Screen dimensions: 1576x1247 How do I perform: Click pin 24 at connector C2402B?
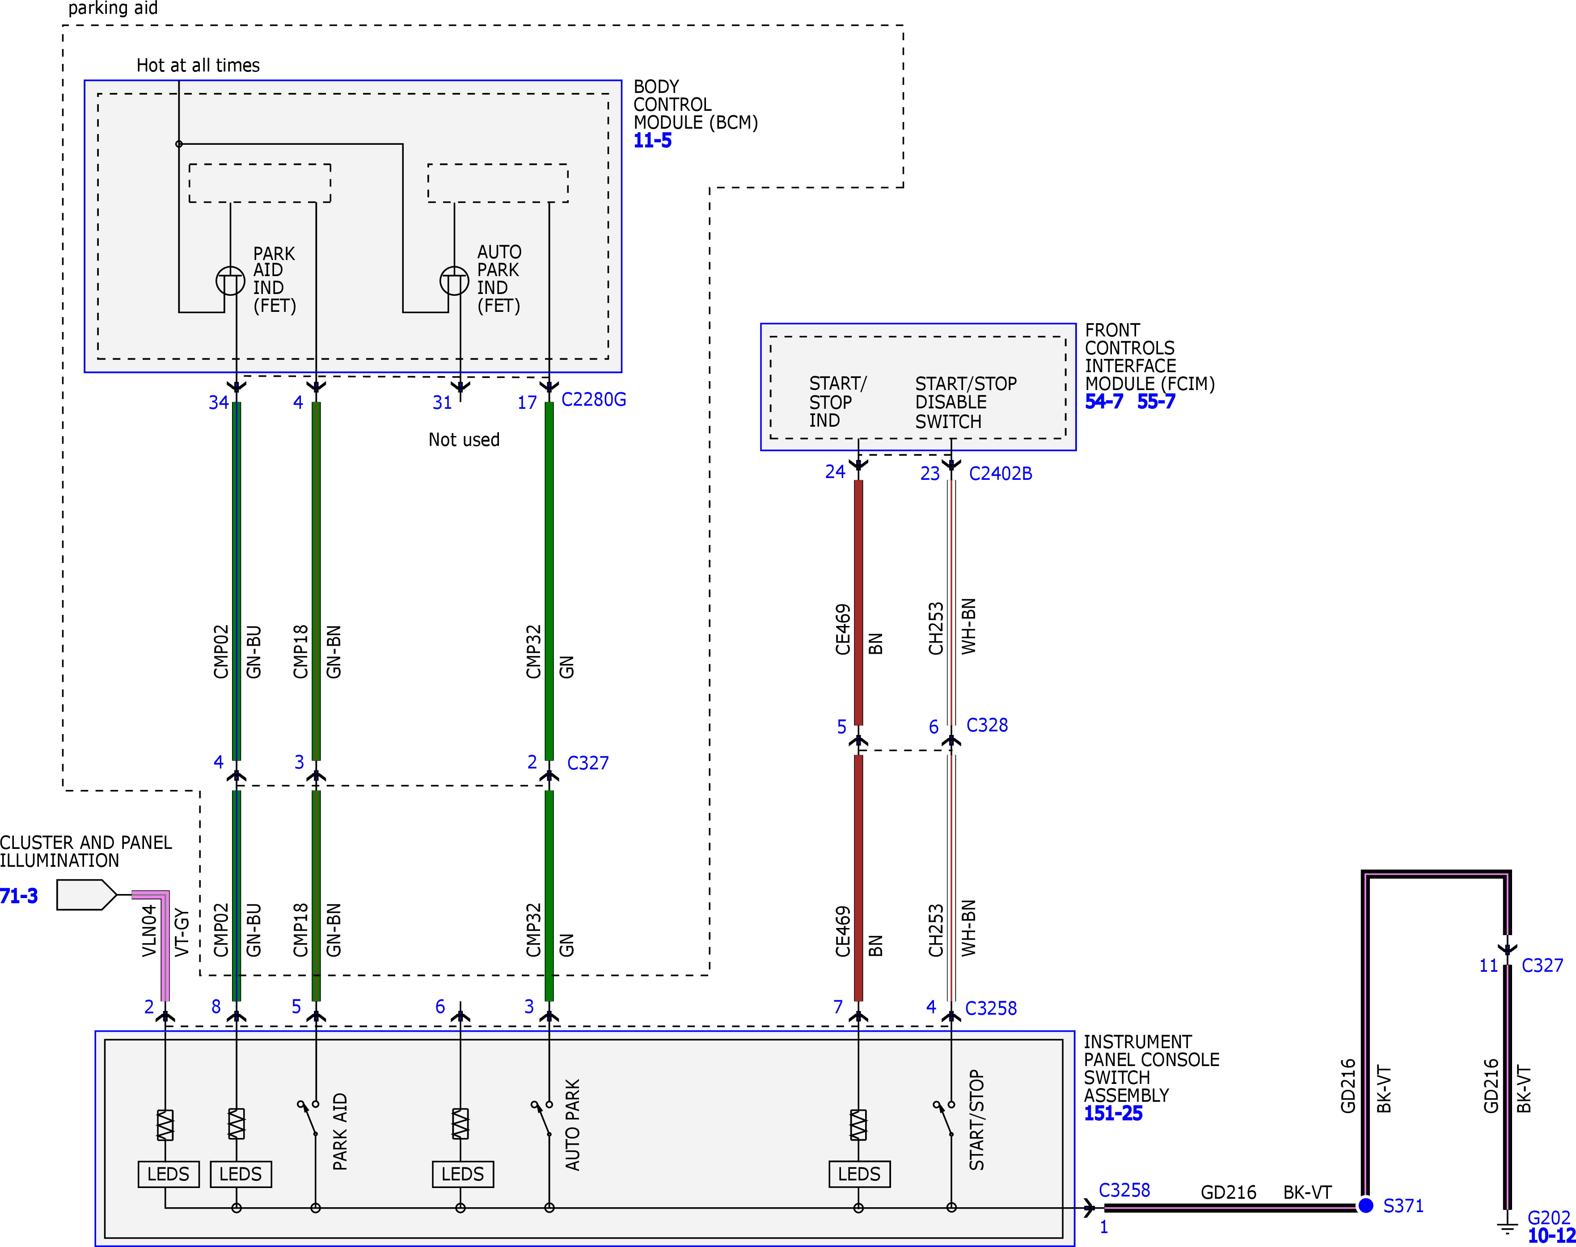pos(835,472)
